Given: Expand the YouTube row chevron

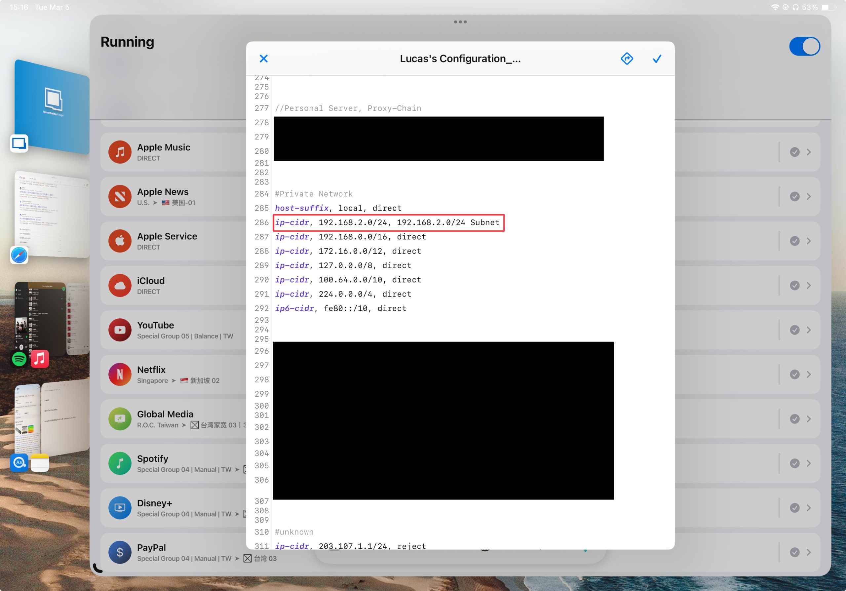Looking at the screenshot, I should (808, 330).
